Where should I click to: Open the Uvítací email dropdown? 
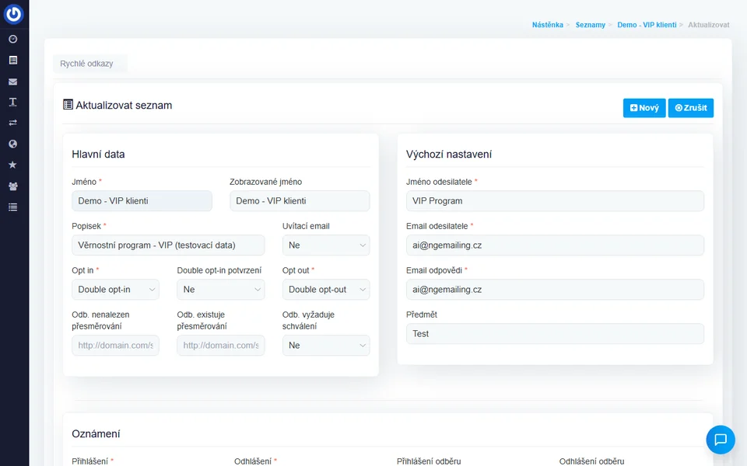[325, 245]
